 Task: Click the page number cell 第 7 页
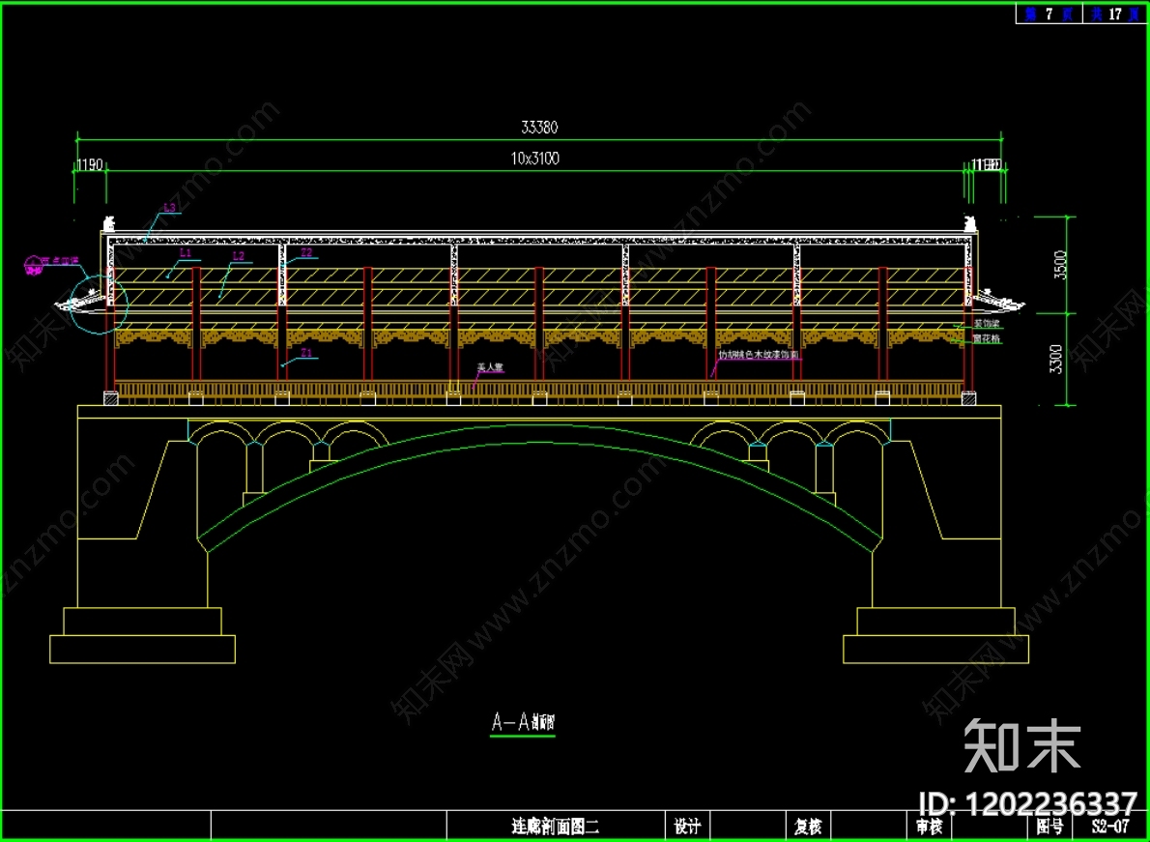pos(1049,15)
